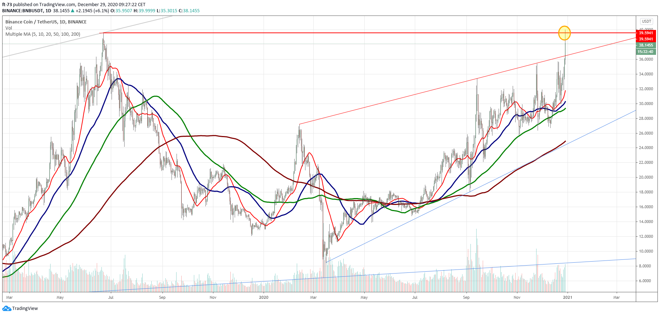
Task: Click the 30.0000 price axis label
Action: [x=646, y=104]
